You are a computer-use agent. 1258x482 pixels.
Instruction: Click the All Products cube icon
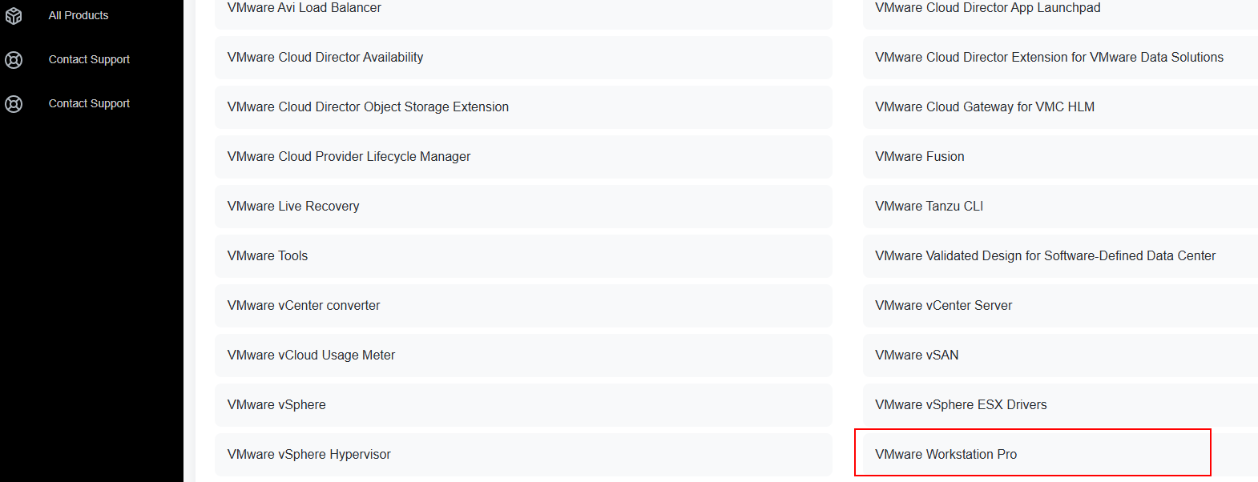14,16
